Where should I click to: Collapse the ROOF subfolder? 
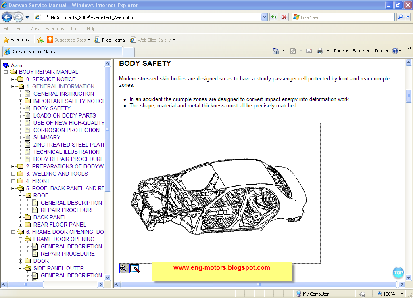[x=20, y=196]
